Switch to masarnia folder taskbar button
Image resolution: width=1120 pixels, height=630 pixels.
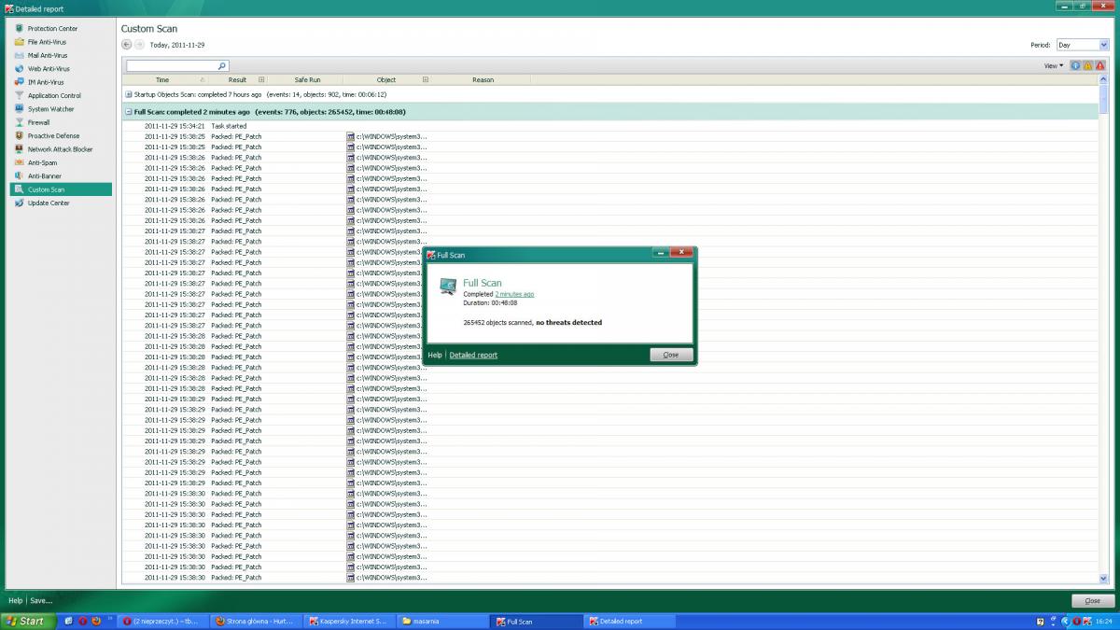pyautogui.click(x=442, y=621)
